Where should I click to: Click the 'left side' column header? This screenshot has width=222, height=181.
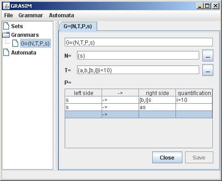pyautogui.click(x=83, y=93)
